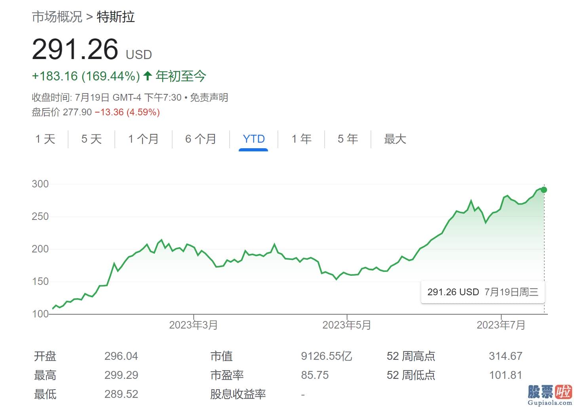The height and width of the screenshot is (407, 574).
Task: Select the YTD range tab
Action: pyautogui.click(x=254, y=139)
